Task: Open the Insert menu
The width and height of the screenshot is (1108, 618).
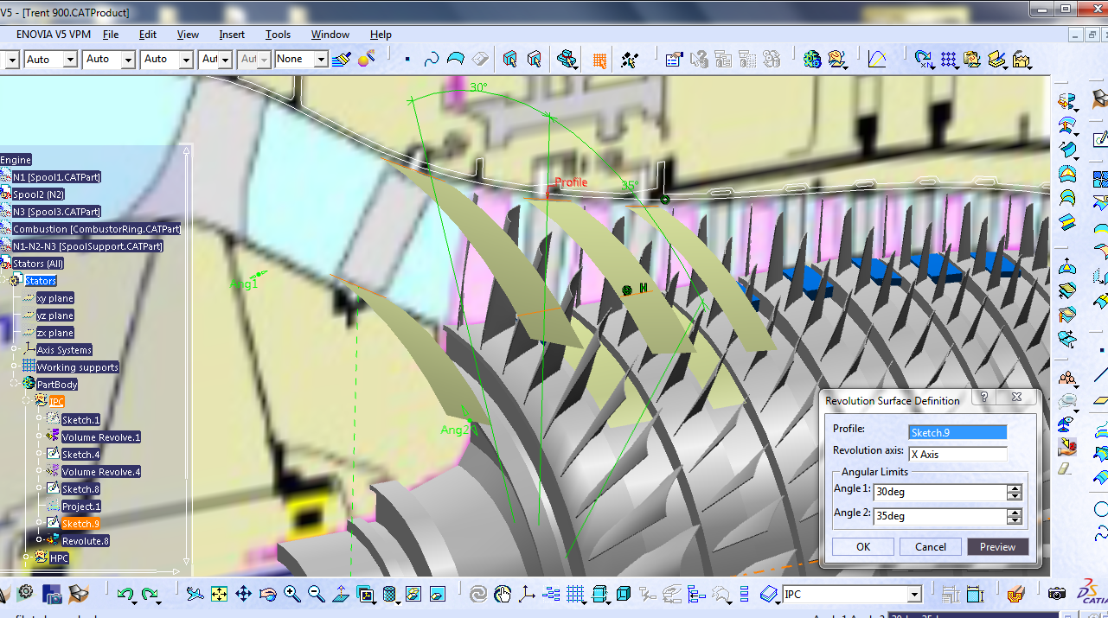Action: [x=232, y=35]
